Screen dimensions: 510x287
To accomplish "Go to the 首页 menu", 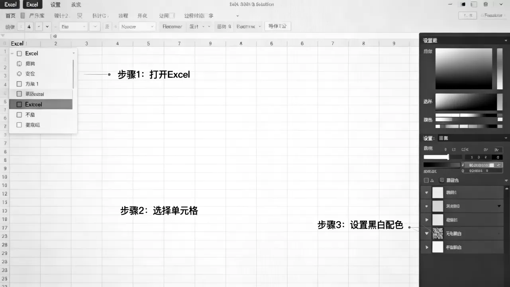I will (x=10, y=16).
